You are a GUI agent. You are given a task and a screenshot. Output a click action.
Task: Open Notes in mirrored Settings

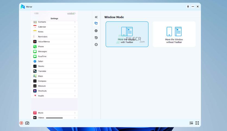click(x=54, y=32)
